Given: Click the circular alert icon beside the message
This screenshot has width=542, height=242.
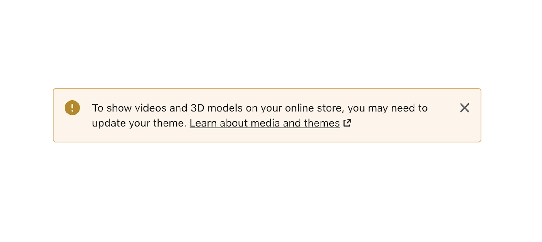Looking at the screenshot, I should (72, 108).
